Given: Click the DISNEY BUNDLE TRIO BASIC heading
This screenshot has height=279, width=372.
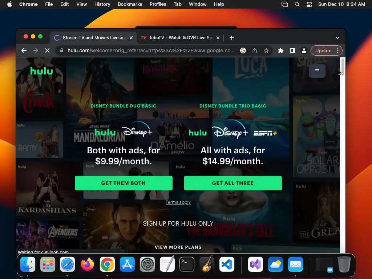Looking at the screenshot, I should [x=233, y=106].
